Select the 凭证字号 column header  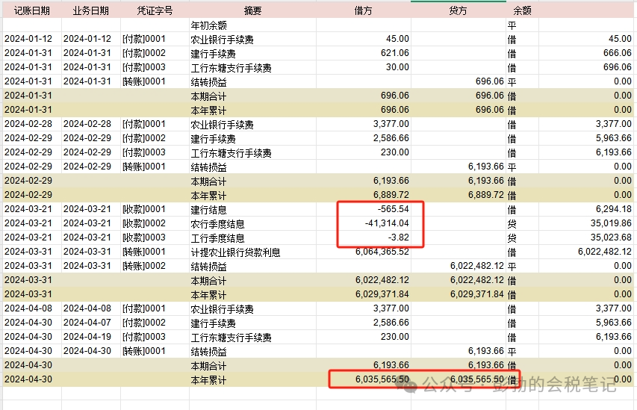click(155, 10)
